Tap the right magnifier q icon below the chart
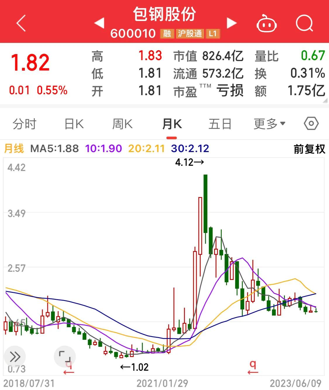 coord(252,365)
